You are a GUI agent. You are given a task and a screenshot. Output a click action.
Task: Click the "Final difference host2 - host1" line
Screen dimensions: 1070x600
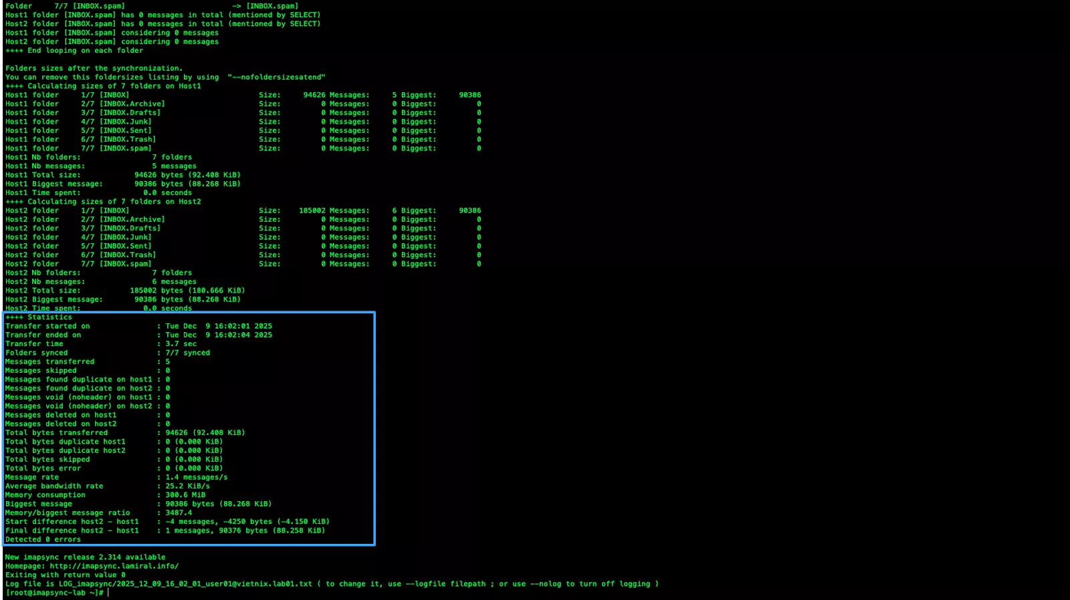[x=72, y=531]
